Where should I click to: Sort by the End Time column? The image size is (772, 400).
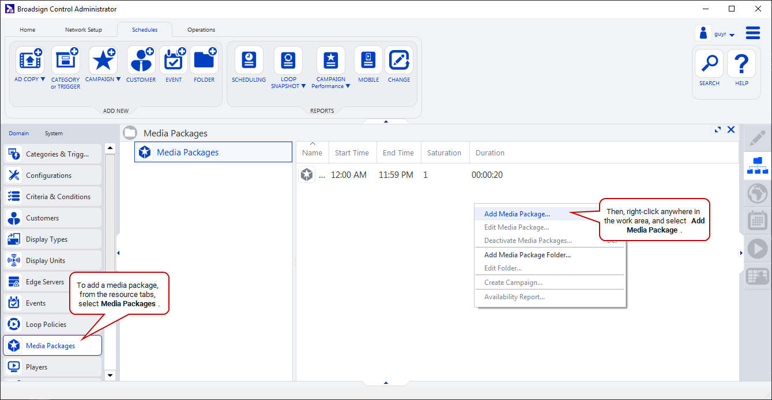pyautogui.click(x=398, y=153)
